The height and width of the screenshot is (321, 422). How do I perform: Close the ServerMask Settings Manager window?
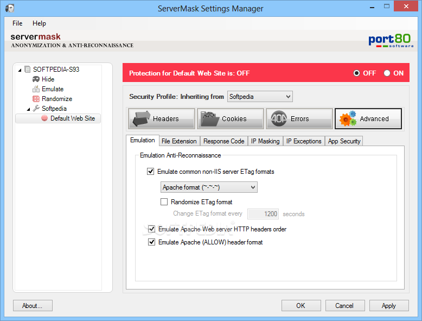pyautogui.click(x=406, y=6)
